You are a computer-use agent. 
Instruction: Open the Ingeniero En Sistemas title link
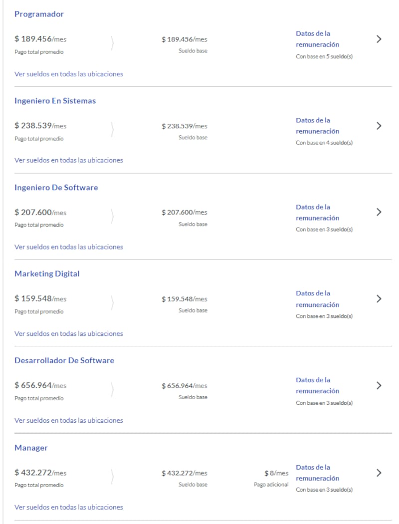(x=55, y=101)
